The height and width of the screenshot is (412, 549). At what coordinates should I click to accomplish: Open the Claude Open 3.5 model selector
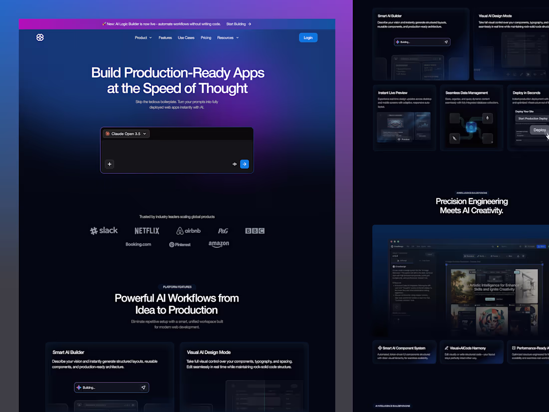[126, 134]
